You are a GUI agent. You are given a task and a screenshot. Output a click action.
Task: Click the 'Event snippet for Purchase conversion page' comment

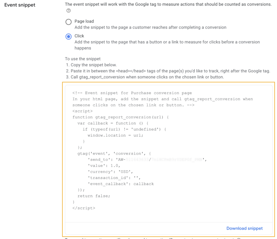coord(132,93)
